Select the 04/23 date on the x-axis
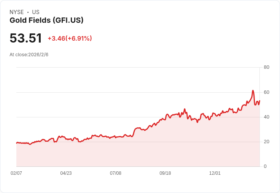The image size is (280, 193). (66, 173)
